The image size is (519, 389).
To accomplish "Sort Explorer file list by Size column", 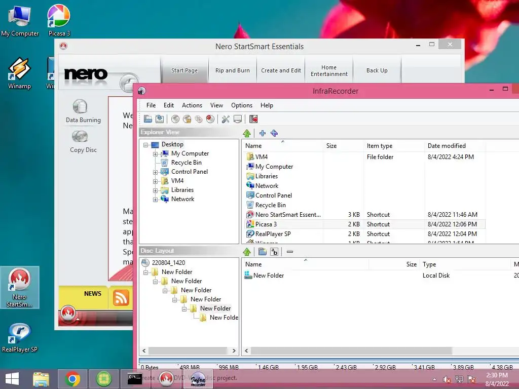I will [x=343, y=146].
